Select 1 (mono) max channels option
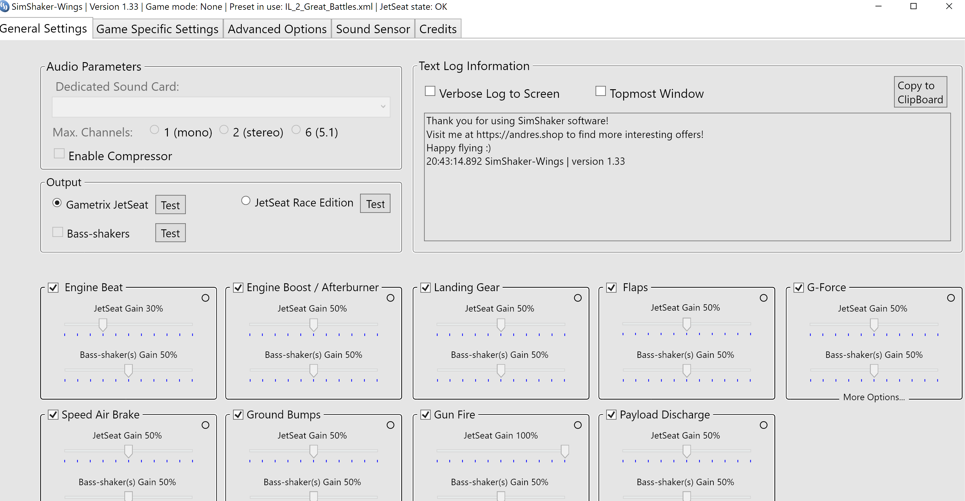Screen dimensions: 965x501 [154, 129]
